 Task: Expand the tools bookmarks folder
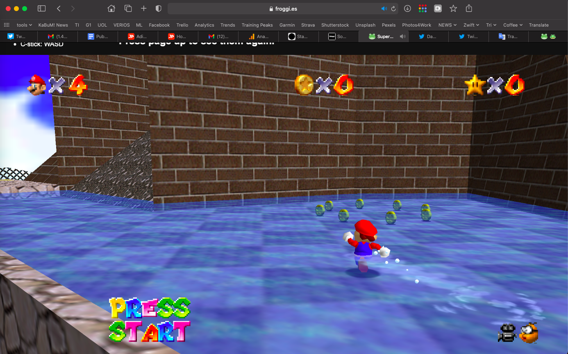(24, 25)
